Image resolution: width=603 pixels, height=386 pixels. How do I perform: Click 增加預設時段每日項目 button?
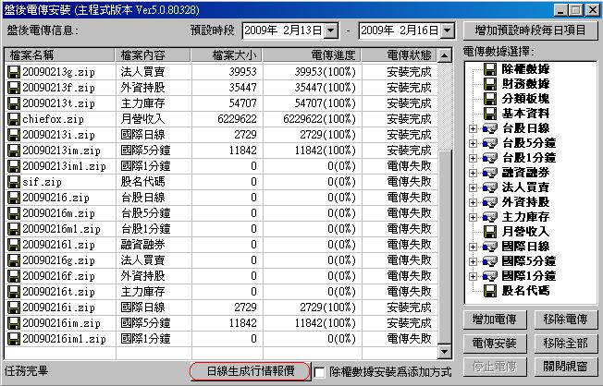pyautogui.click(x=530, y=30)
